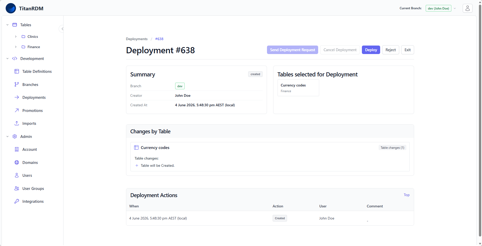Go to Branches page

coord(30,84)
